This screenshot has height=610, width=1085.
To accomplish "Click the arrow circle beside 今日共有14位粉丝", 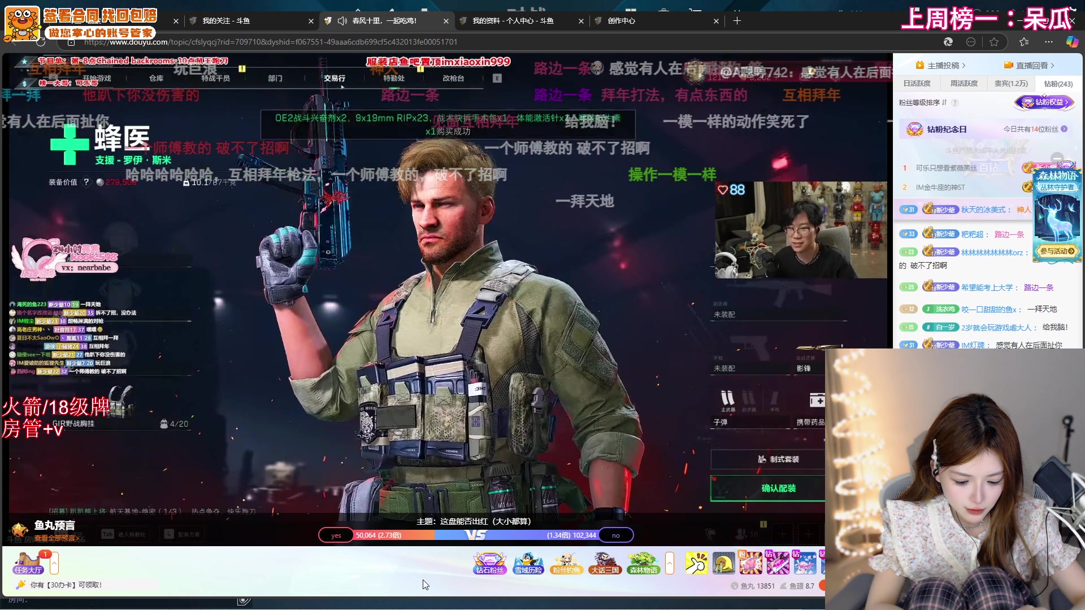I will (x=1064, y=129).
